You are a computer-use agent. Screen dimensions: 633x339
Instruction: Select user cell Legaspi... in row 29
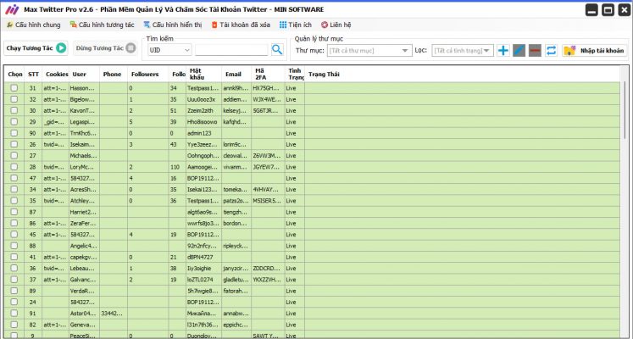pos(84,122)
